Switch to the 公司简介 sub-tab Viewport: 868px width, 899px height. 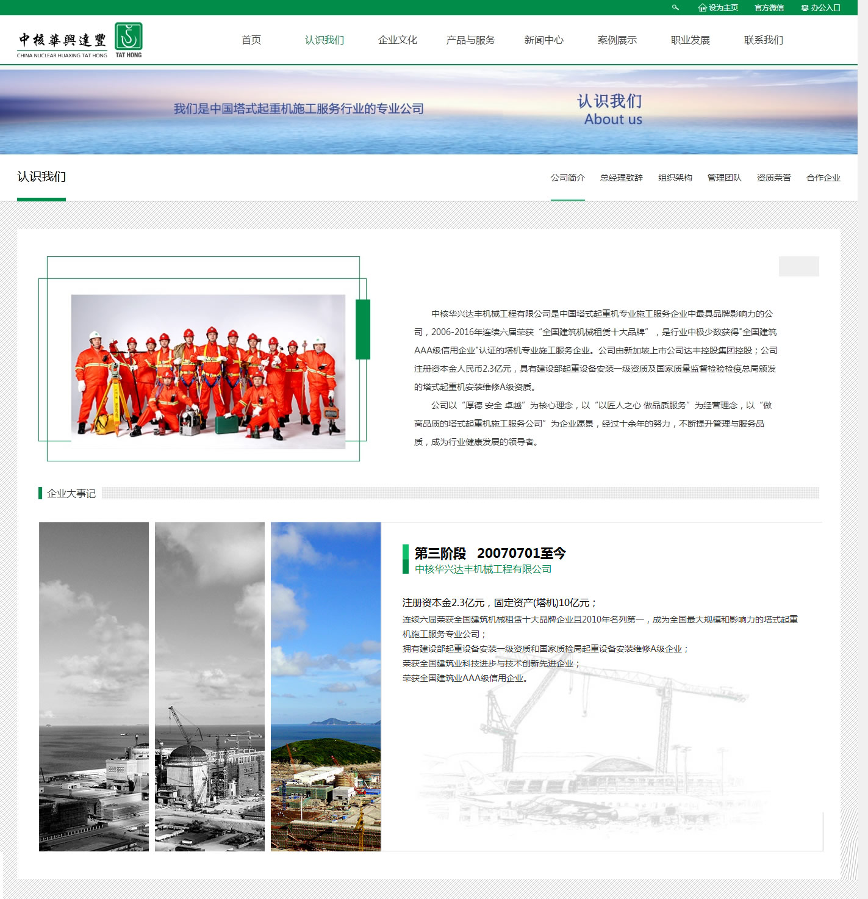568,178
